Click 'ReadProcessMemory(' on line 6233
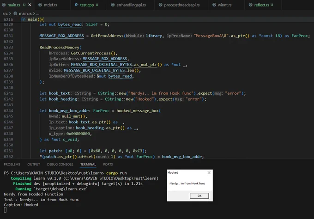This screenshot has width=314, height=219. [60, 47]
